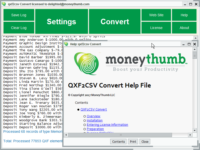Click the Help button in main window
The height and width of the screenshot is (150, 200).
coord(184,15)
